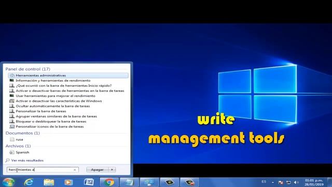Viewport: 332px width, 187px height.
Task: Select Usar herramientas para mejorar el rendimiento
Action: pyautogui.click(x=56, y=96)
